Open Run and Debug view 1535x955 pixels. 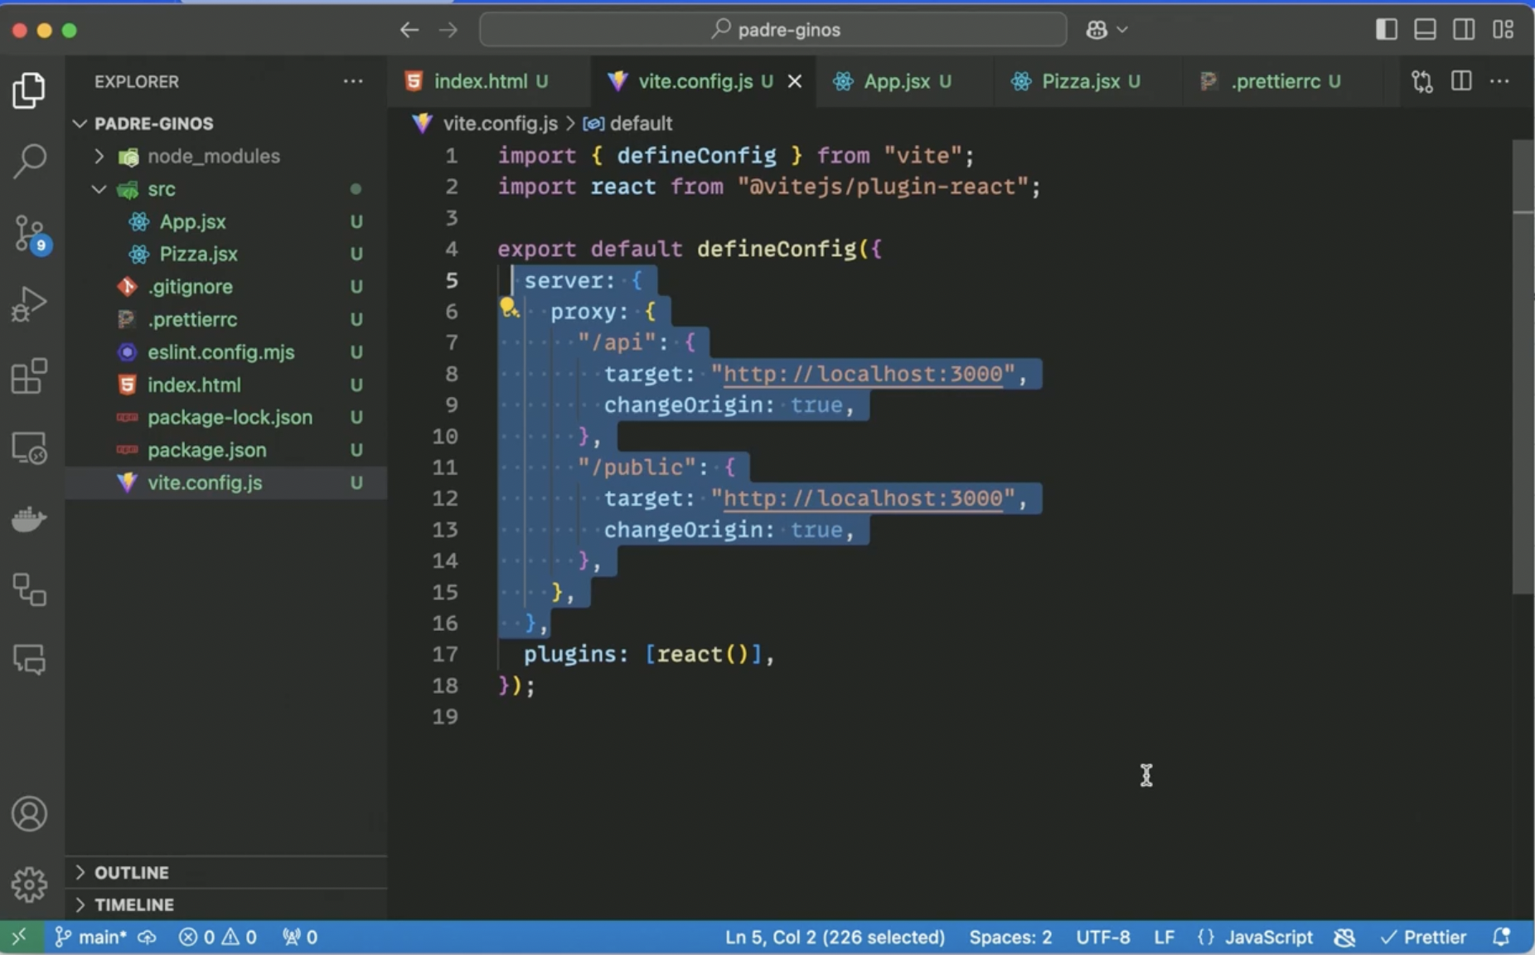(29, 304)
